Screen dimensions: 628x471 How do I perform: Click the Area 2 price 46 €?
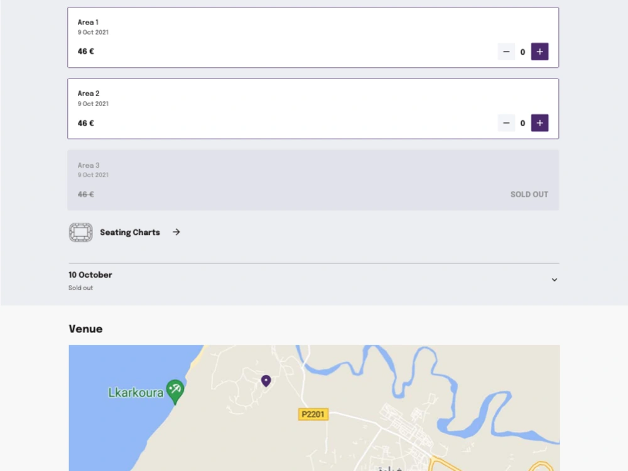tap(85, 123)
